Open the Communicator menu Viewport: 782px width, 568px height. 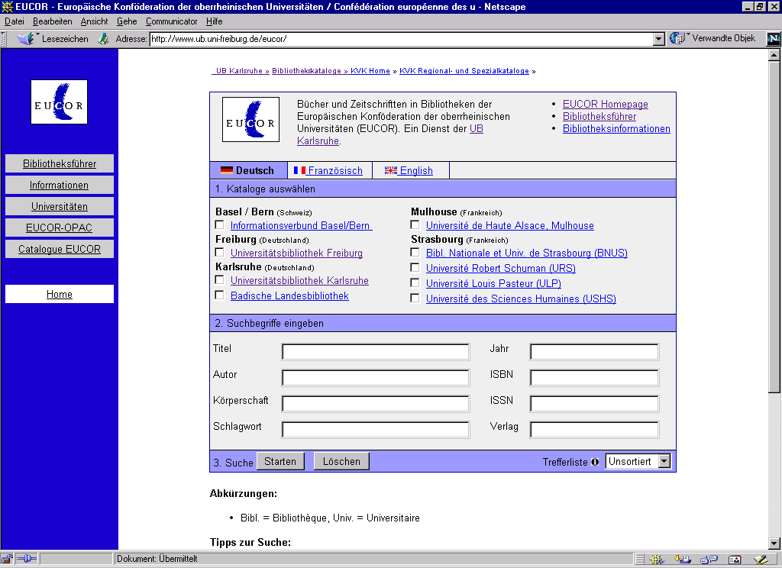[172, 21]
